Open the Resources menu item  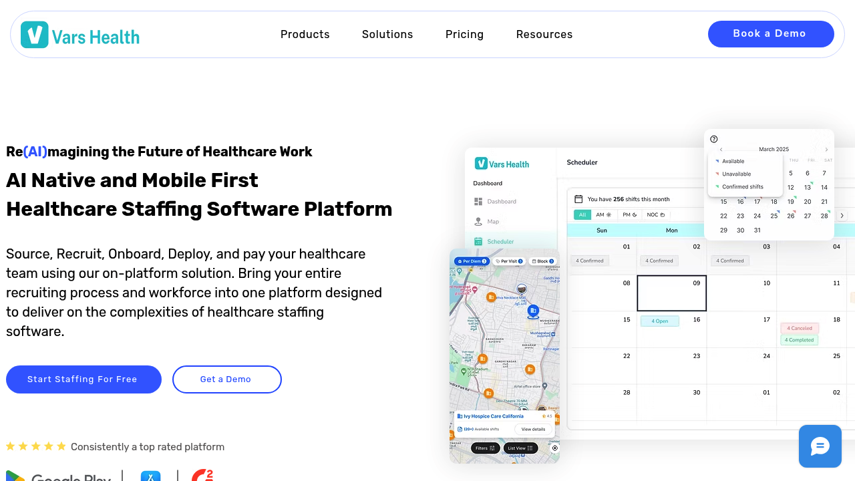point(544,35)
